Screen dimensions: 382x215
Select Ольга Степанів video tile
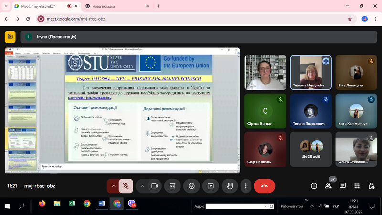356,149
